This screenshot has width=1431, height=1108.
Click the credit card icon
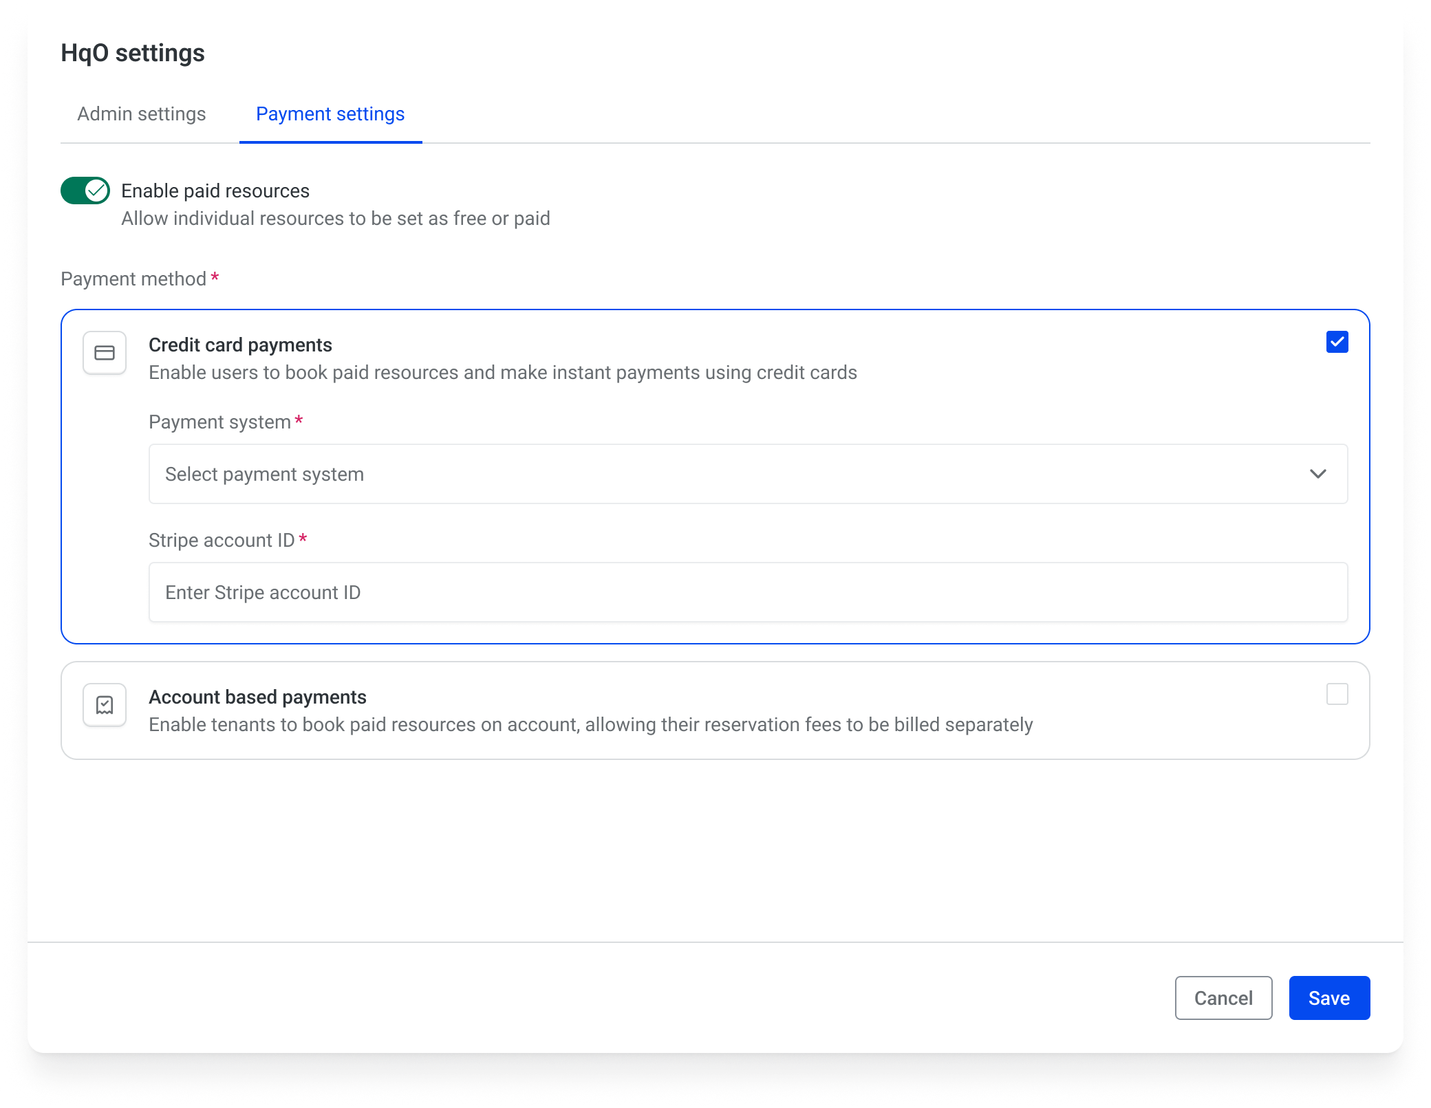(105, 353)
